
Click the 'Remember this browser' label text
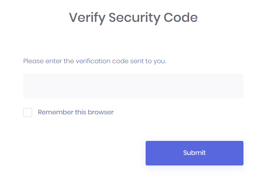76,112
